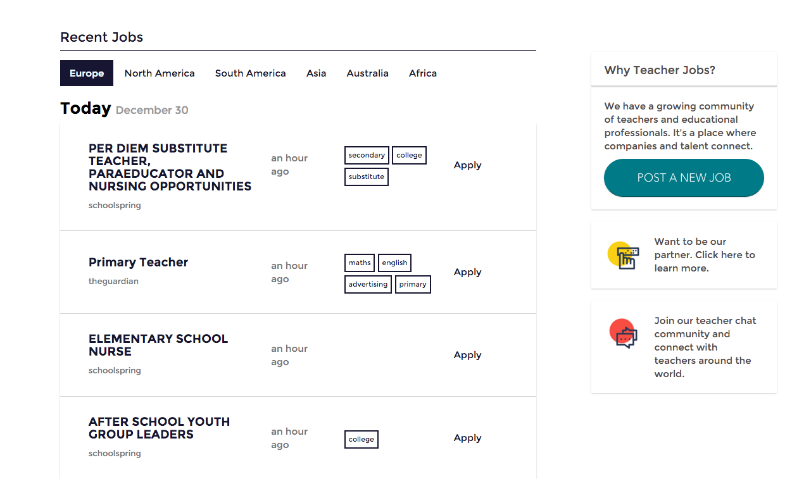This screenshot has width=792, height=479.
Task: Select the 'secondary' tag on the substitute teacher job
Action: (x=367, y=155)
